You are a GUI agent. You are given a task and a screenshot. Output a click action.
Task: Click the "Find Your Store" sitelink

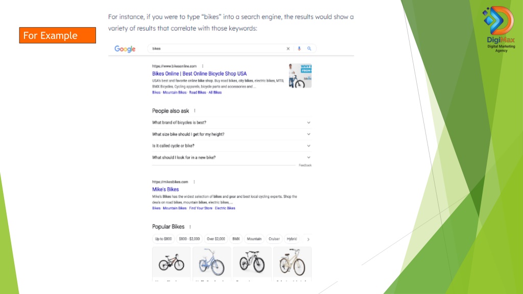(200, 208)
